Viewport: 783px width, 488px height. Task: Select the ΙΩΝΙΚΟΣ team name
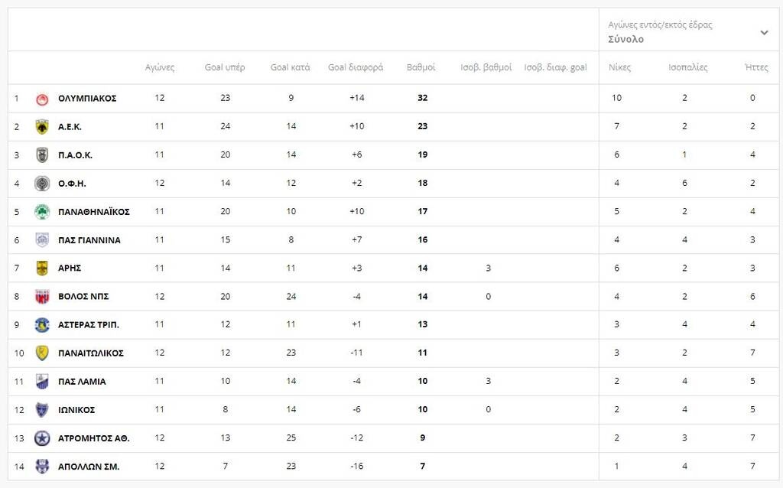(76, 410)
